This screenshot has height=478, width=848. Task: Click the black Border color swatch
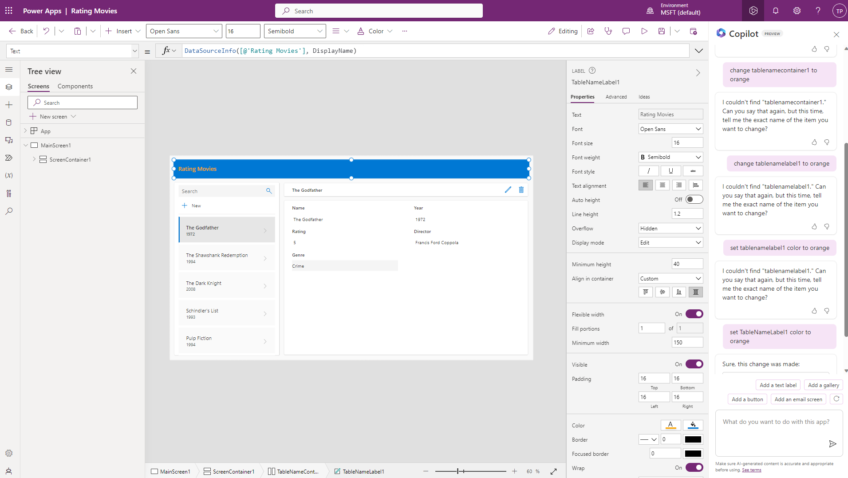pyautogui.click(x=693, y=439)
